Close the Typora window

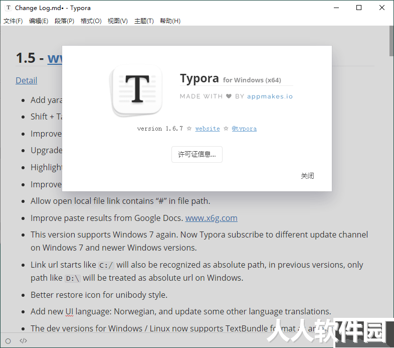click(x=381, y=8)
